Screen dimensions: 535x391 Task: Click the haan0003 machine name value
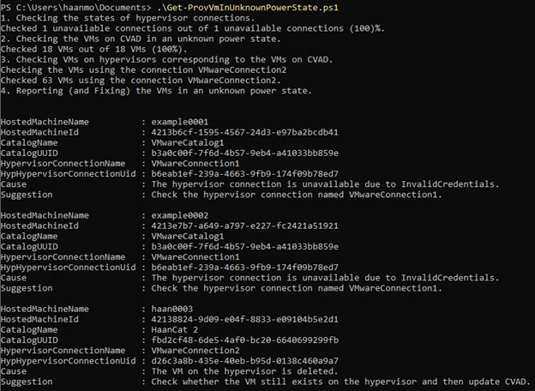(x=172, y=309)
